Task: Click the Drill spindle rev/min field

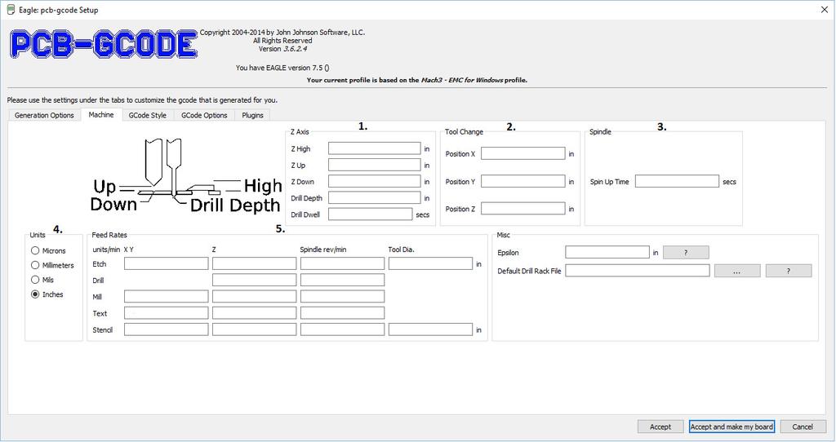Action: click(342, 280)
